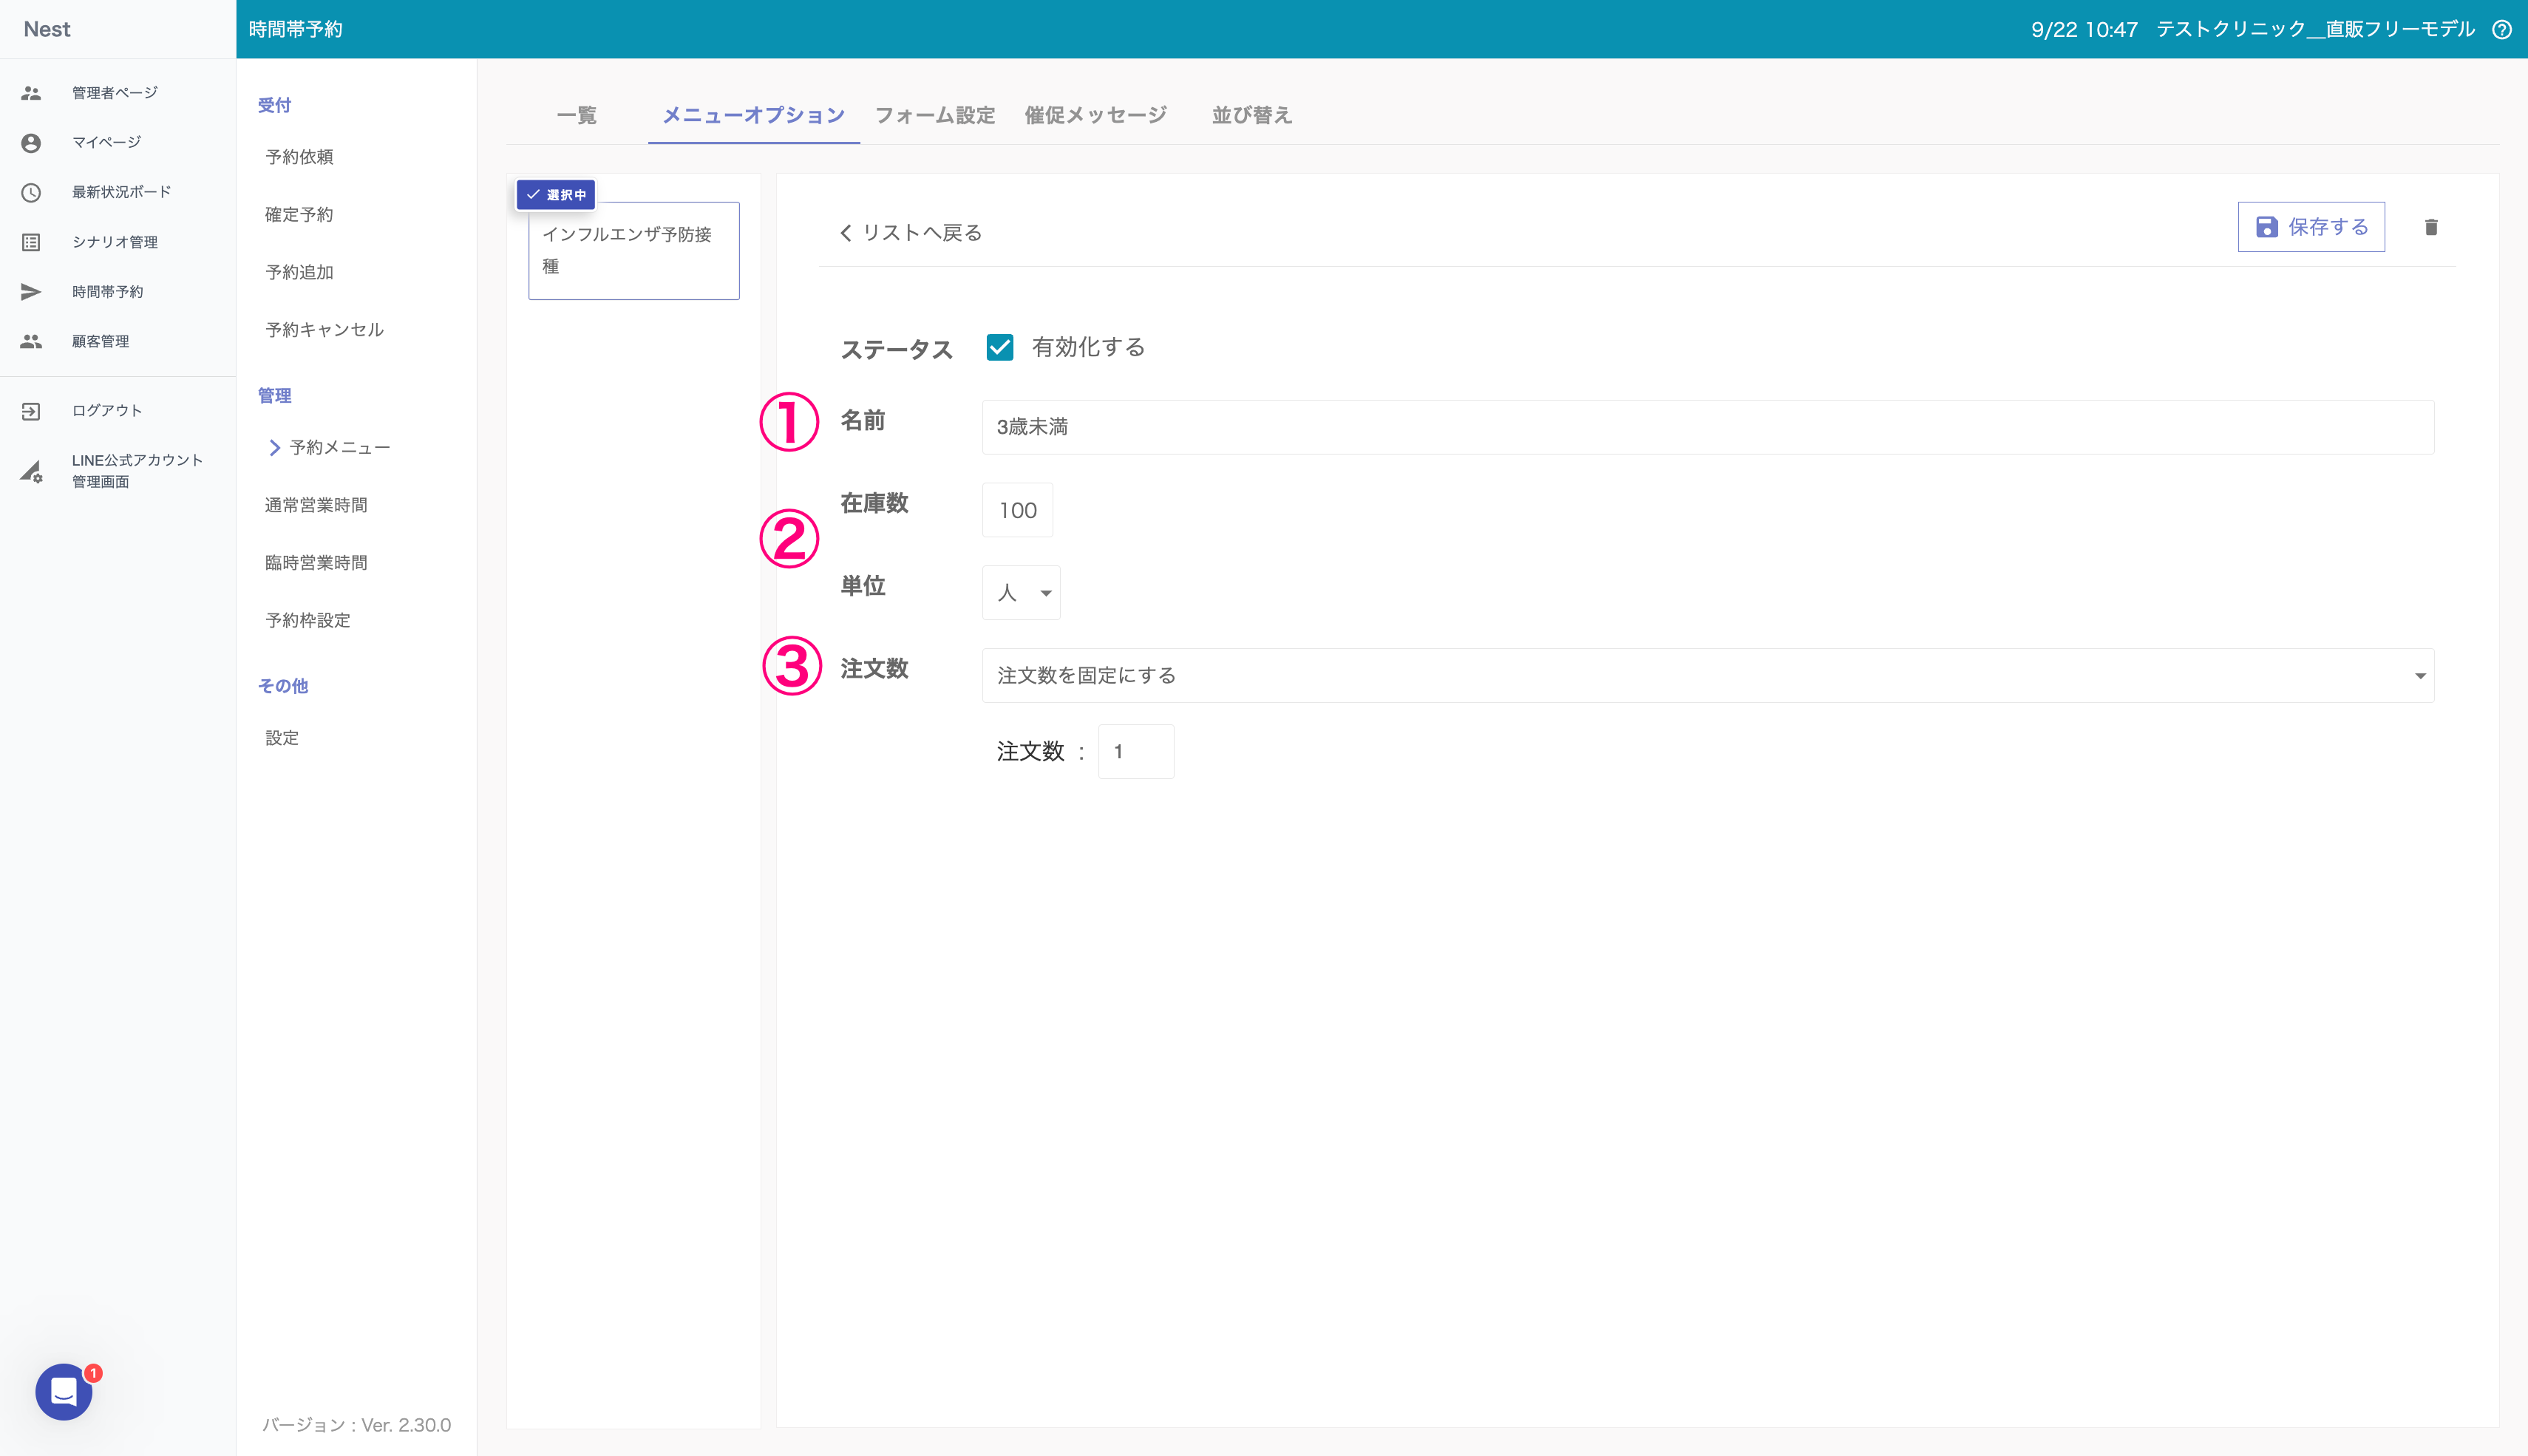Click the 管理者ページ people icon
2528x1456 pixels.
[x=31, y=93]
